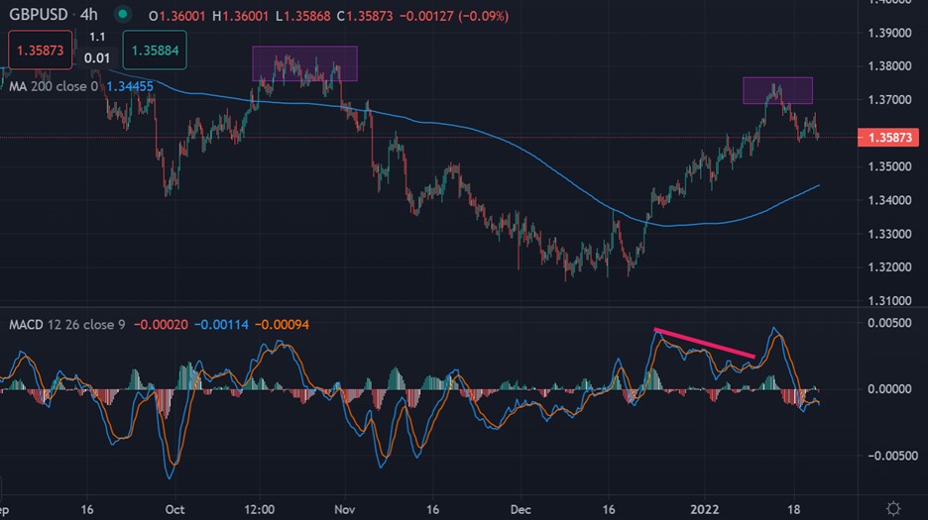Click the 4h timeframe label
928x520 pixels.
[x=89, y=14]
